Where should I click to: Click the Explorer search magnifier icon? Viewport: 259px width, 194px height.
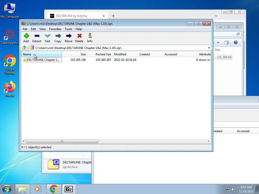238,34
